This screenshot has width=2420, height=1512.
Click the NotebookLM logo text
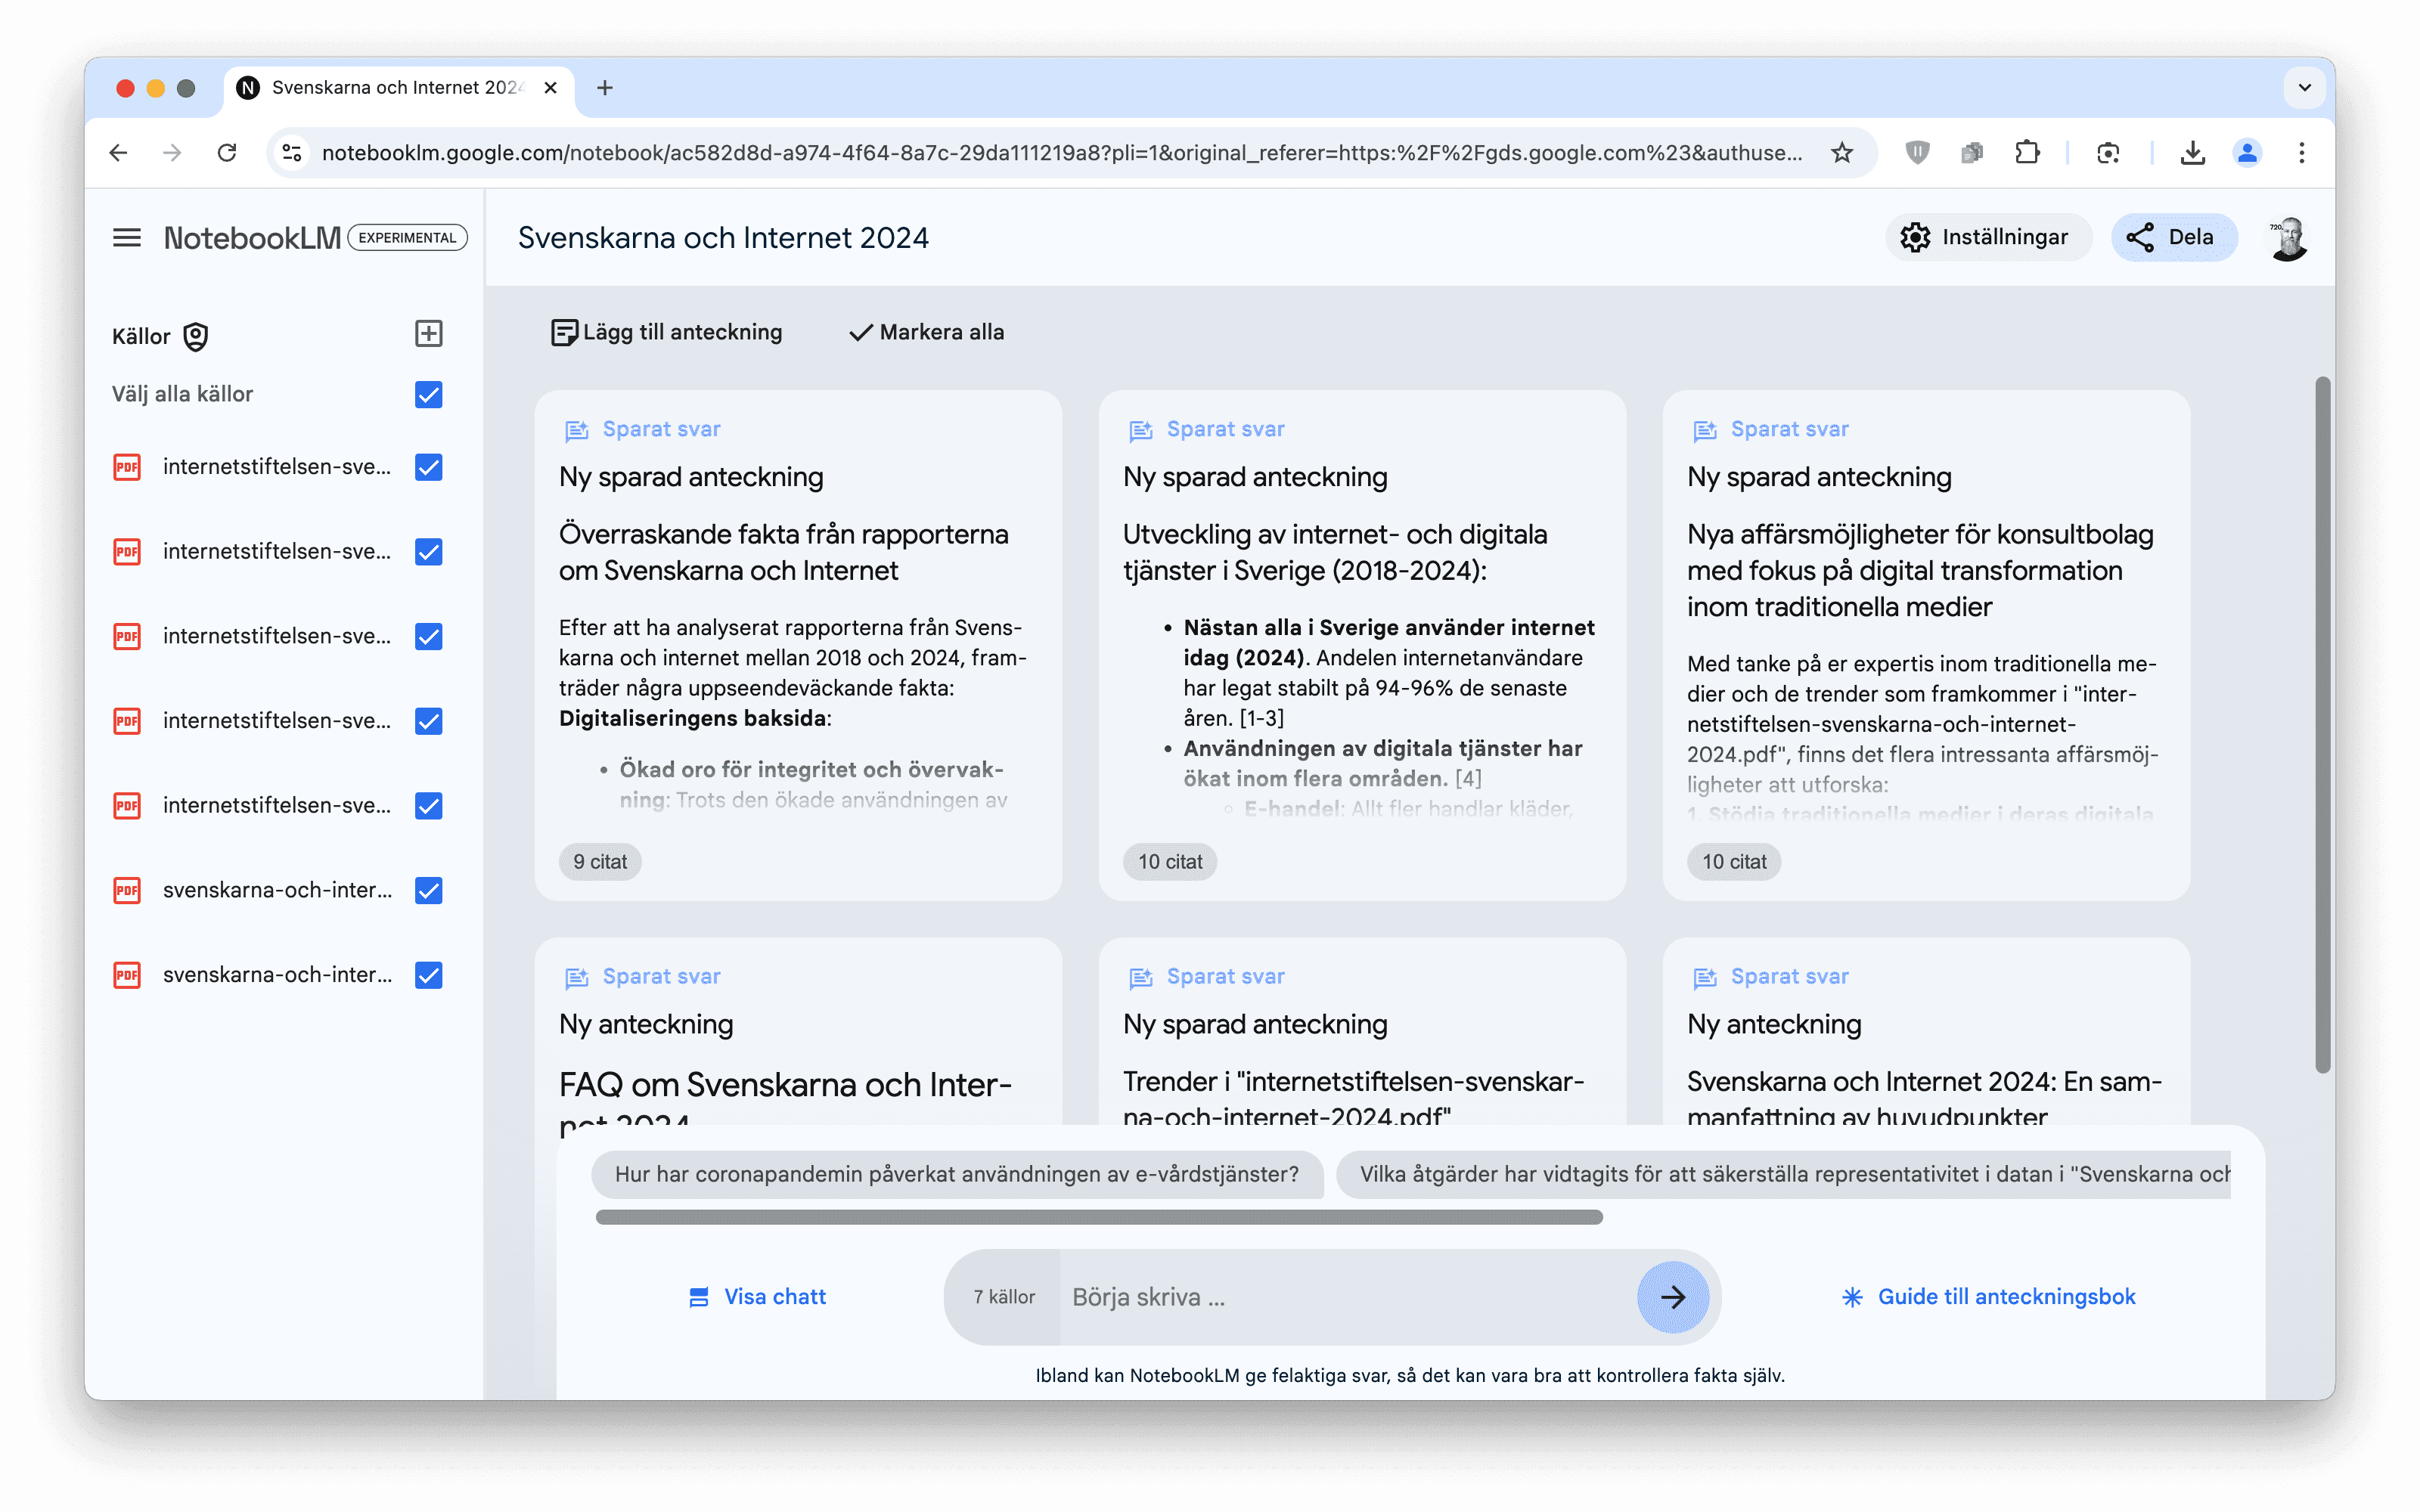tap(252, 238)
